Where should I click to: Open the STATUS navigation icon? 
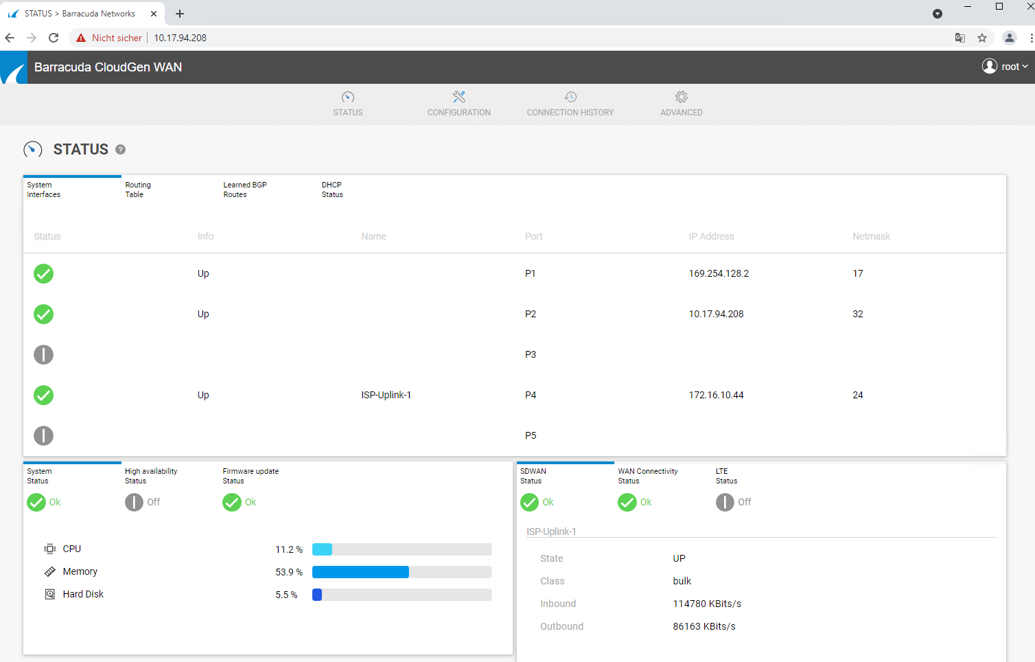348,97
